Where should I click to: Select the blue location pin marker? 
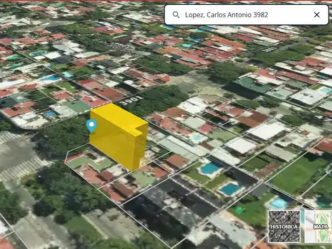point(91,126)
